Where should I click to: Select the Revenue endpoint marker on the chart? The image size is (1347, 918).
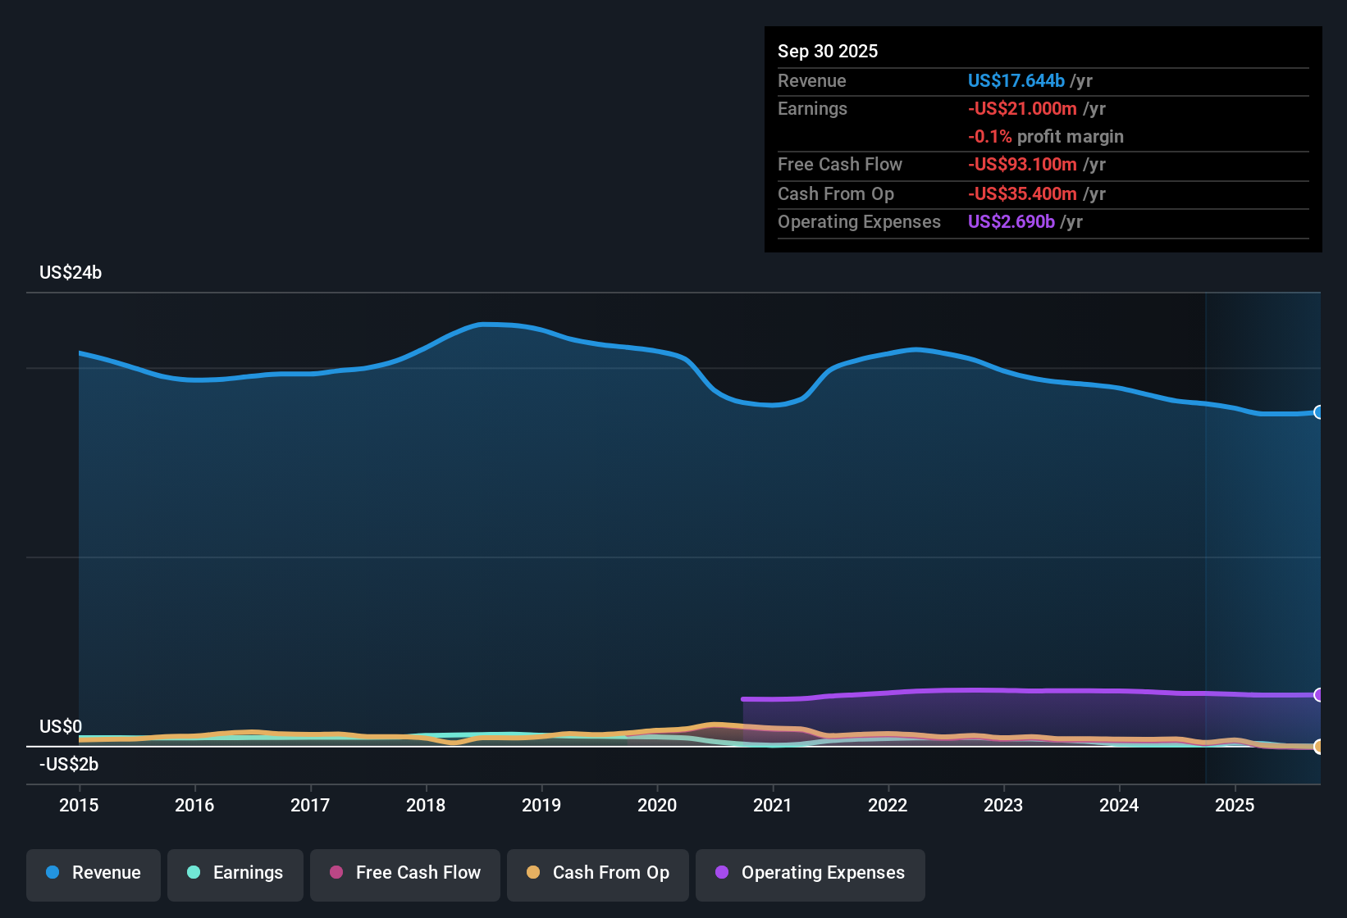1319,411
